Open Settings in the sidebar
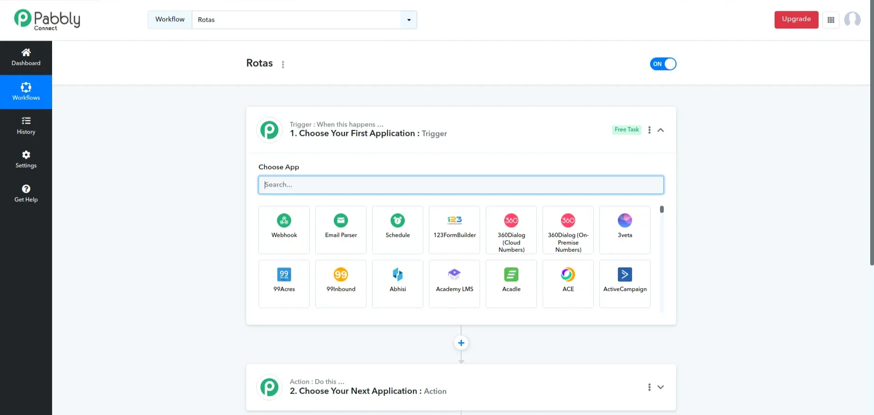The width and height of the screenshot is (874, 415). 26,160
